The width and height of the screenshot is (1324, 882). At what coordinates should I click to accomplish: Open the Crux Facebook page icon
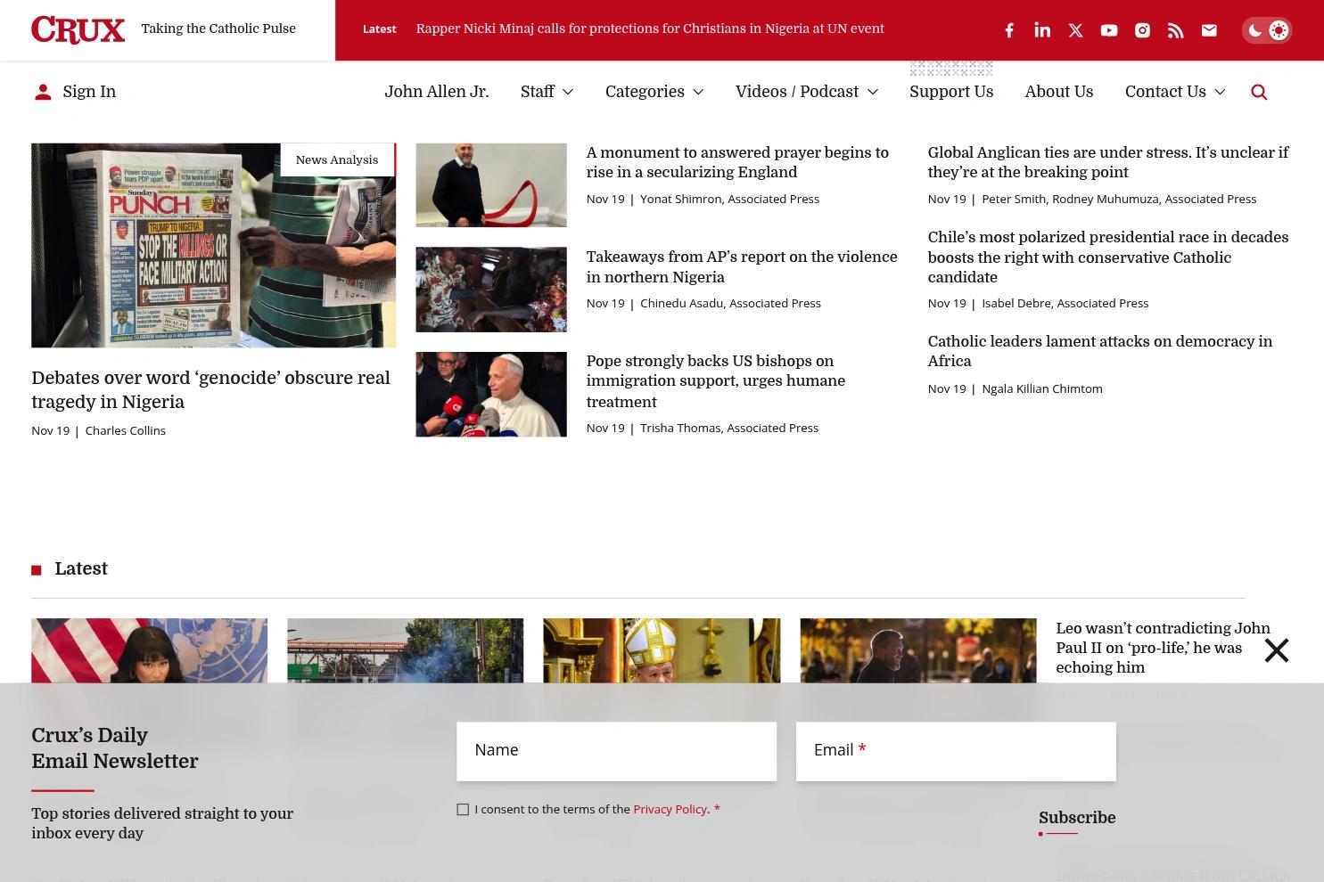pyautogui.click(x=1009, y=30)
